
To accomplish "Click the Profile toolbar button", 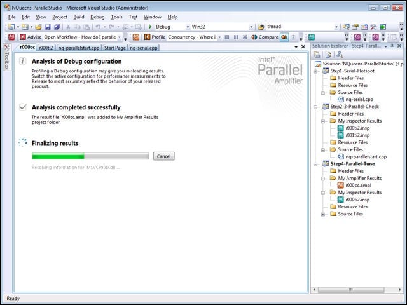I will [x=155, y=37].
